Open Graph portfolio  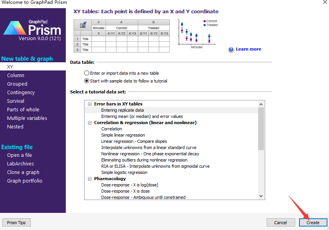[25, 181]
